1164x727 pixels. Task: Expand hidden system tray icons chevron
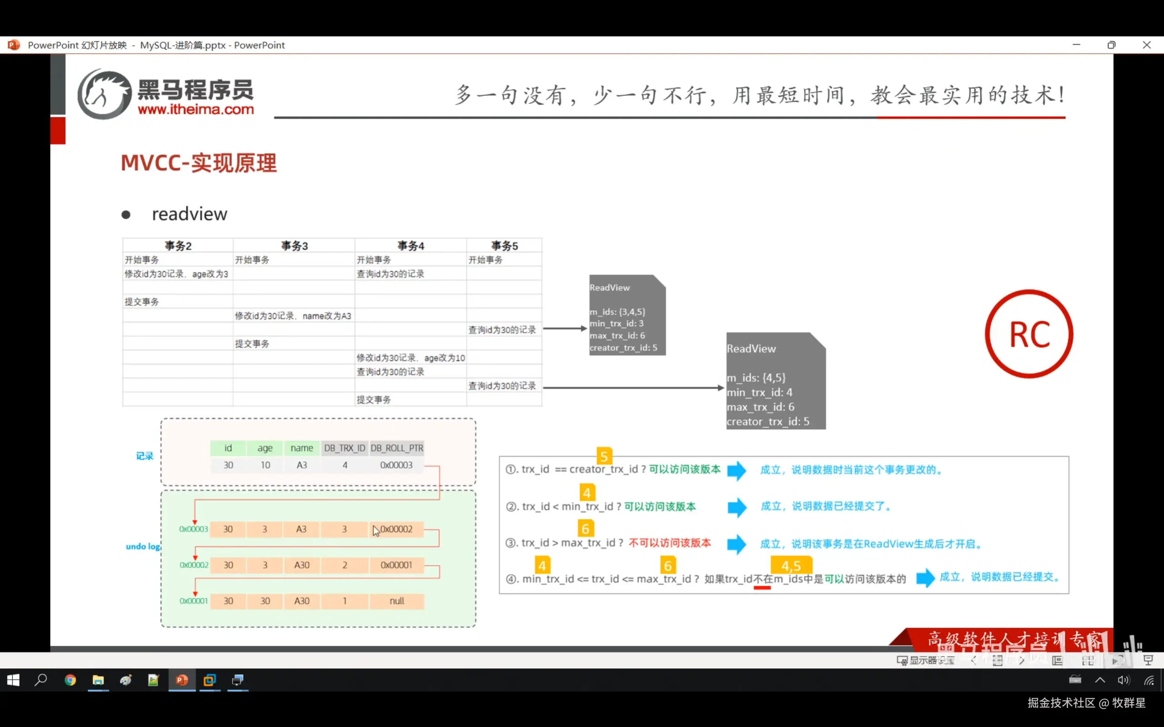(1100, 680)
